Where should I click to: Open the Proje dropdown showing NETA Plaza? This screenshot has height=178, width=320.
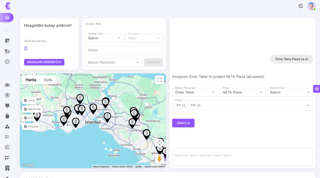[242, 92]
